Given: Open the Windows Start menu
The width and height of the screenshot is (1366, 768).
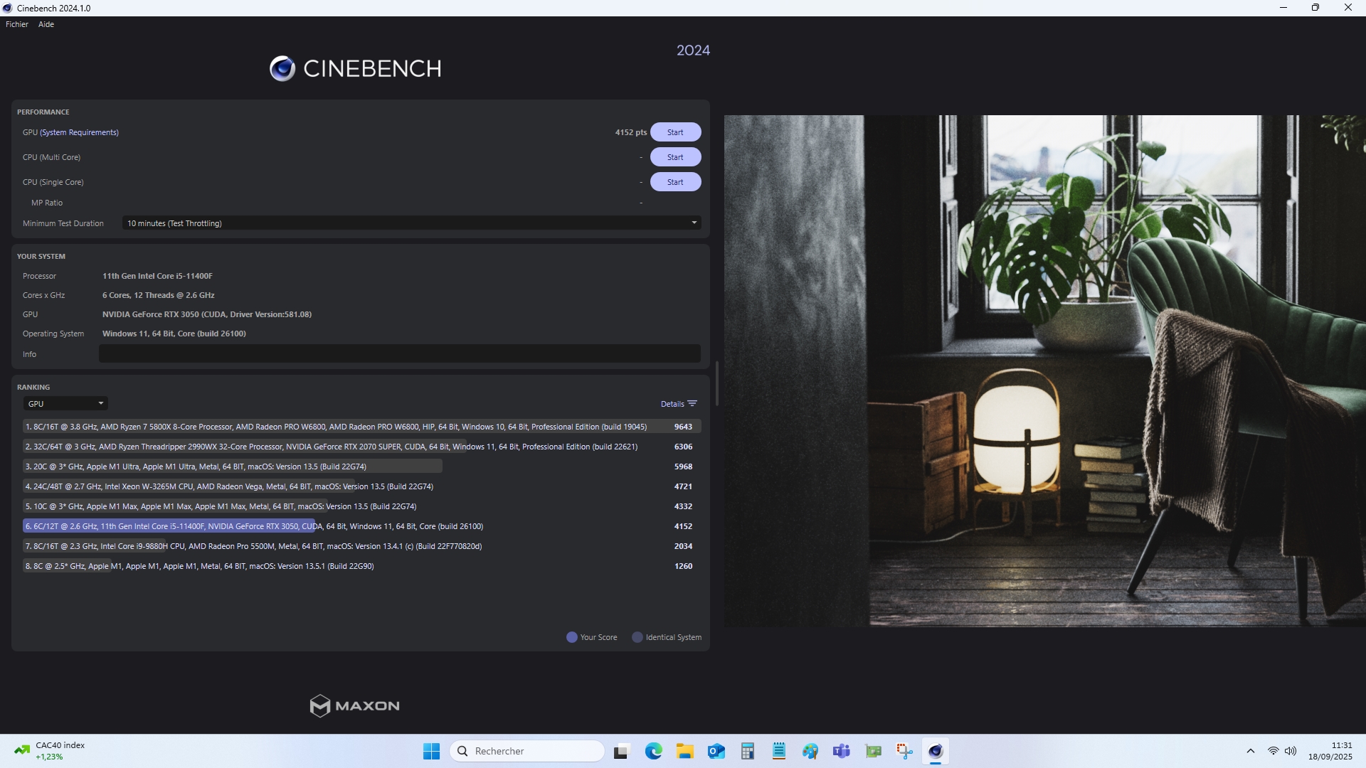Looking at the screenshot, I should 431,751.
